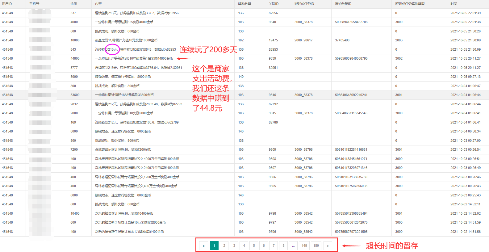Select the row with 44800 coins
This screenshot has width=489, height=252.
point(75,58)
